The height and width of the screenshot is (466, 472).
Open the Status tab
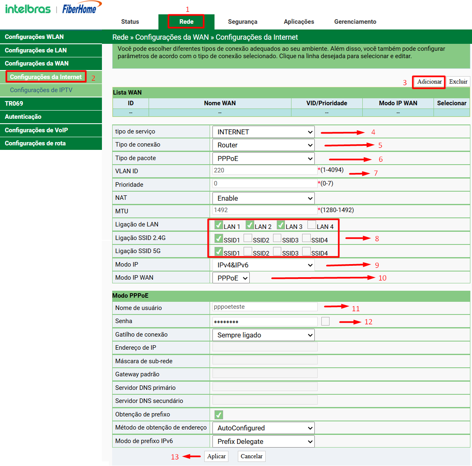coord(130,22)
